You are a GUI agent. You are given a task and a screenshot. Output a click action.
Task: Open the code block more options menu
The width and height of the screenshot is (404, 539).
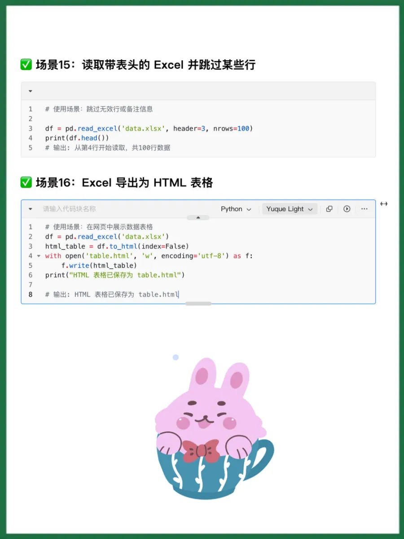point(364,209)
